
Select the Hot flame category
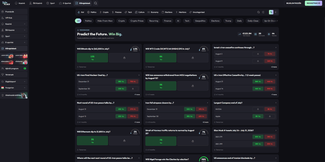point(79,12)
